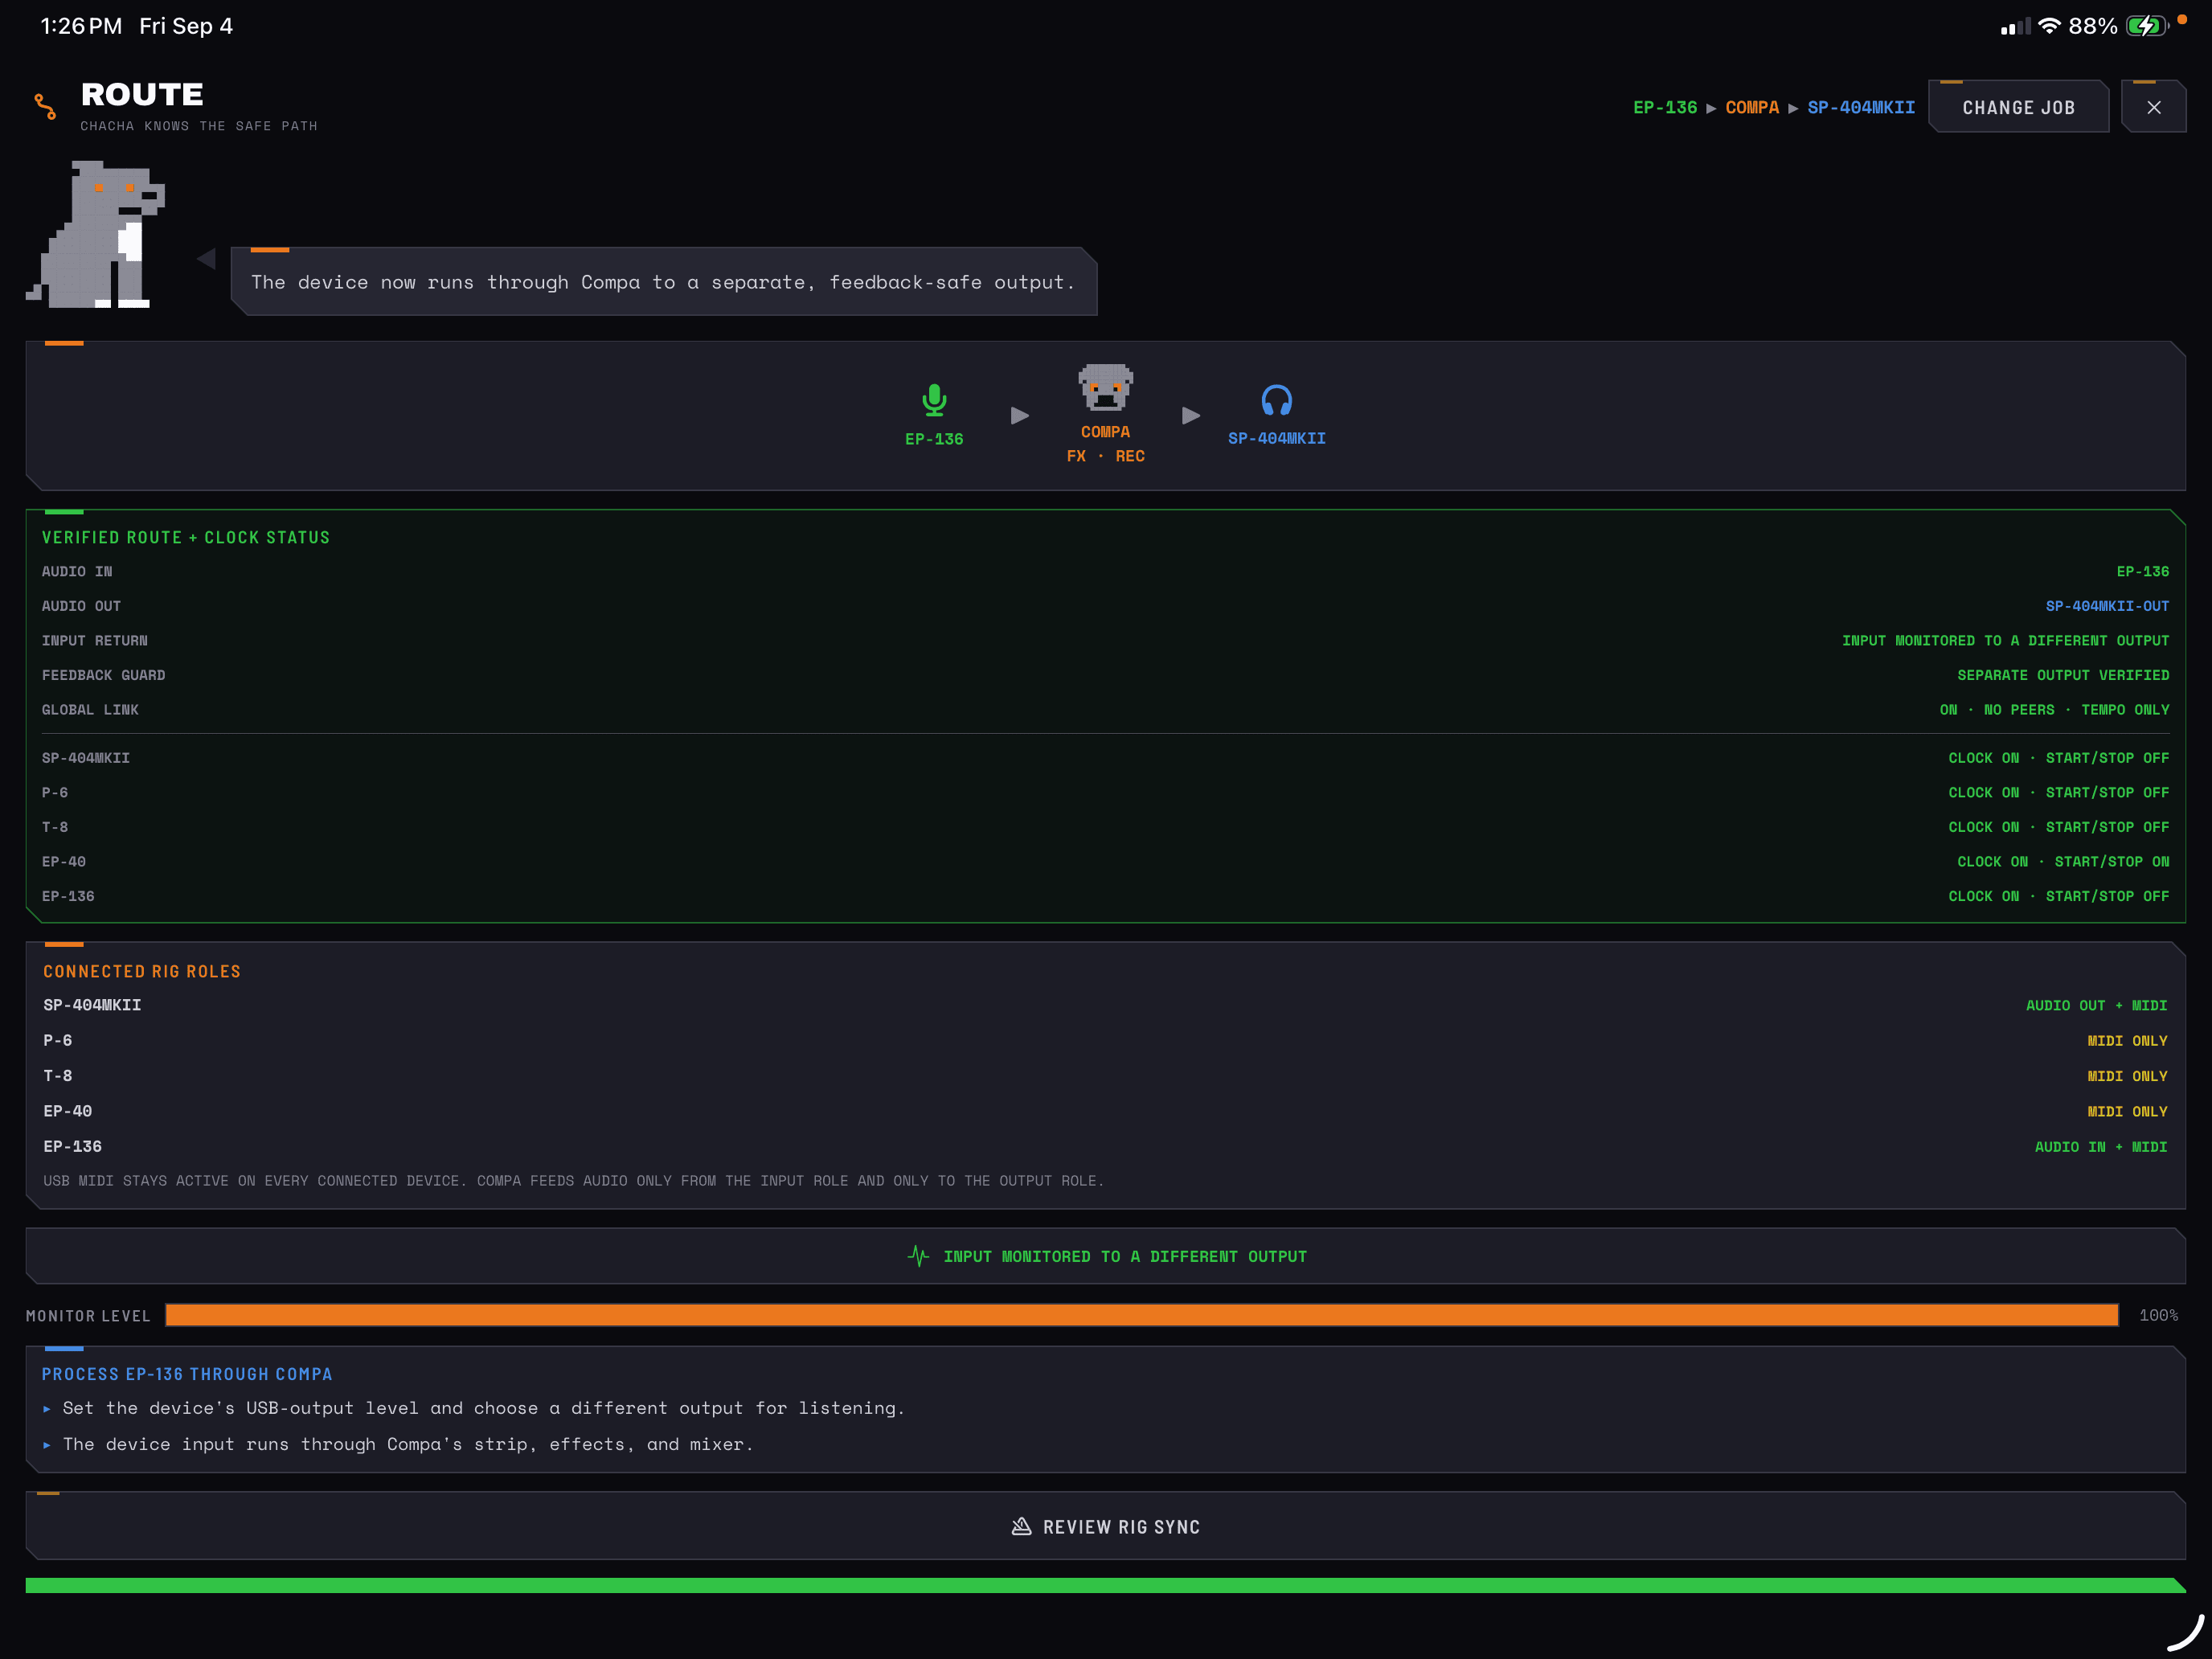Click SP-404MKII in the top breadcrumb
Viewport: 2212px width, 1659px height.
click(x=1861, y=107)
